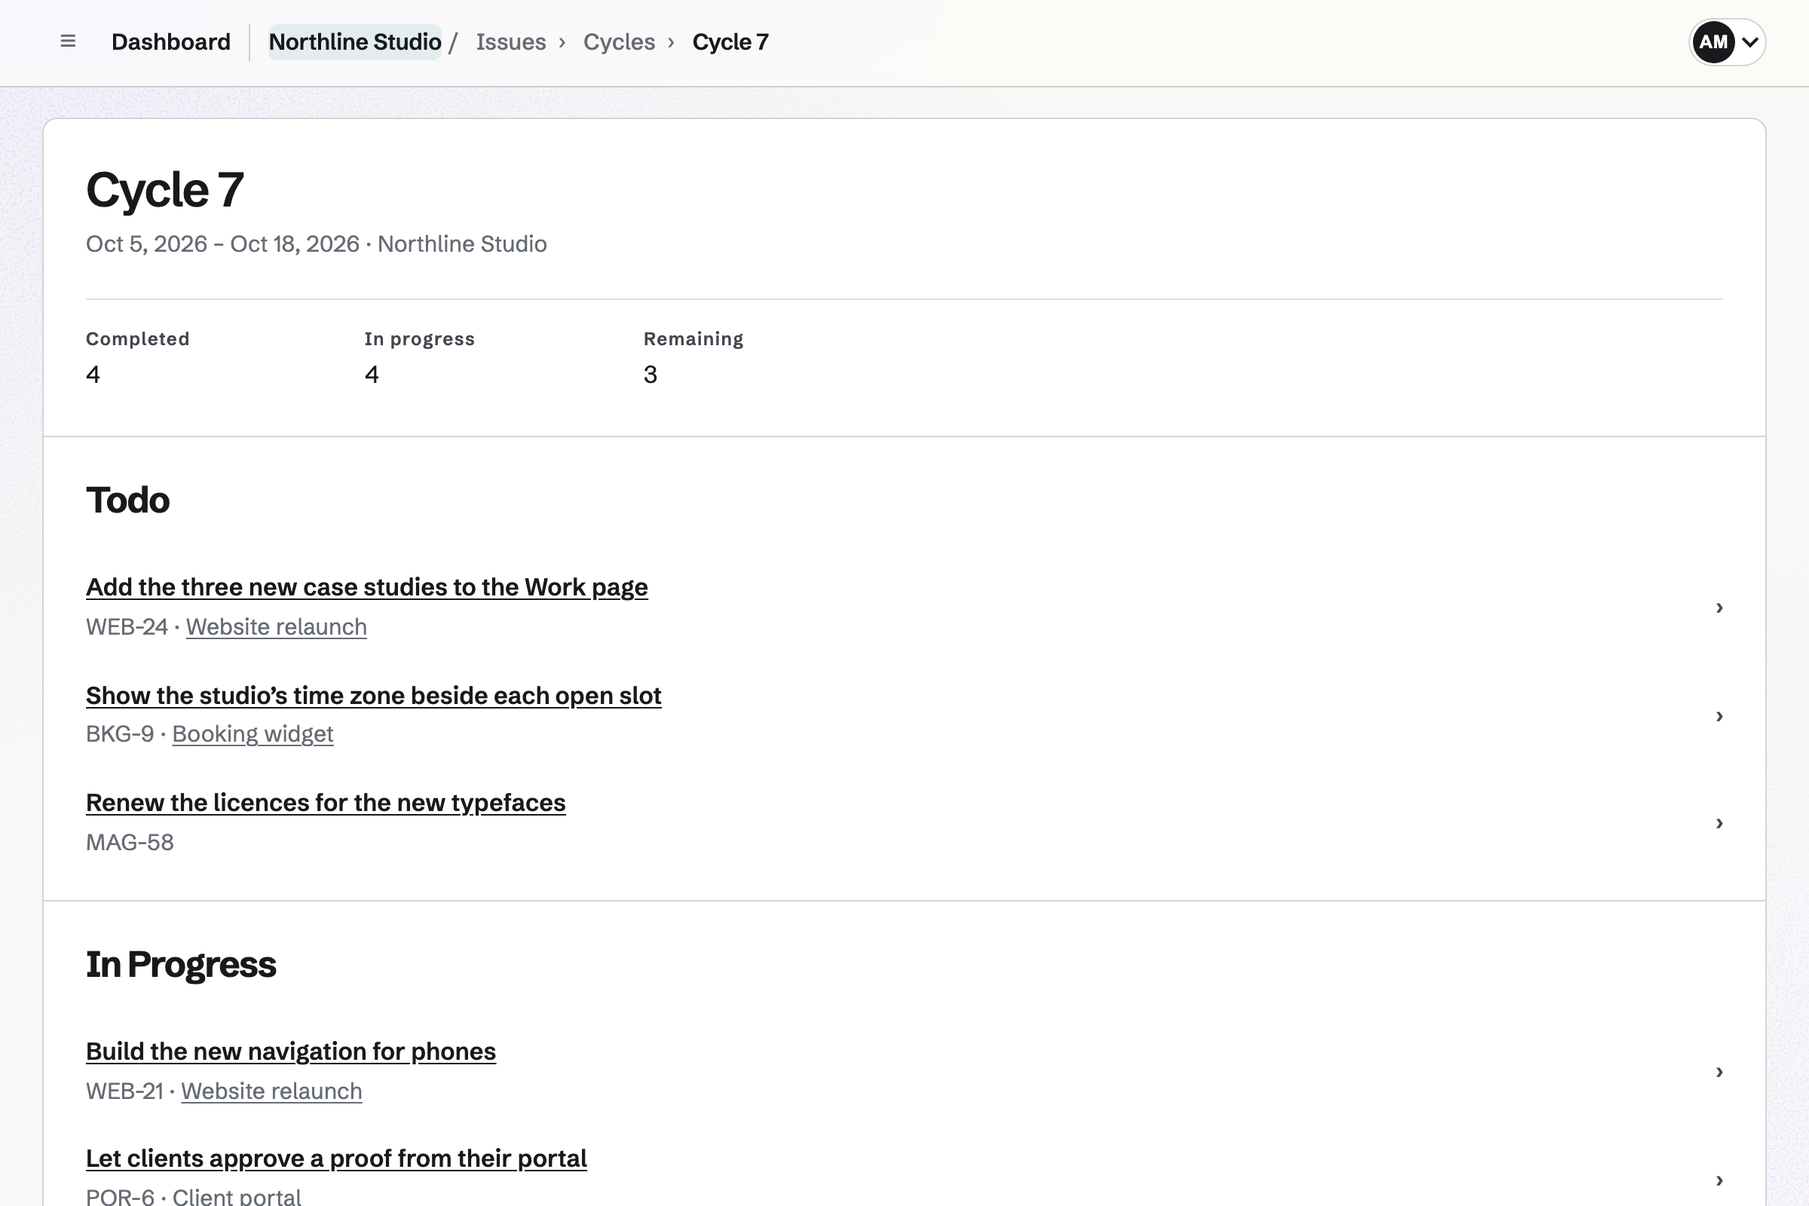Navigate to Issues breadcrumb
This screenshot has width=1809, height=1206.
click(x=511, y=41)
